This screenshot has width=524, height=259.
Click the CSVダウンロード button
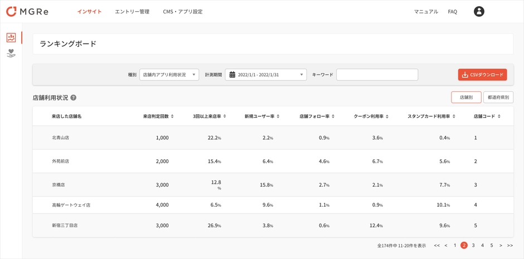pos(482,75)
